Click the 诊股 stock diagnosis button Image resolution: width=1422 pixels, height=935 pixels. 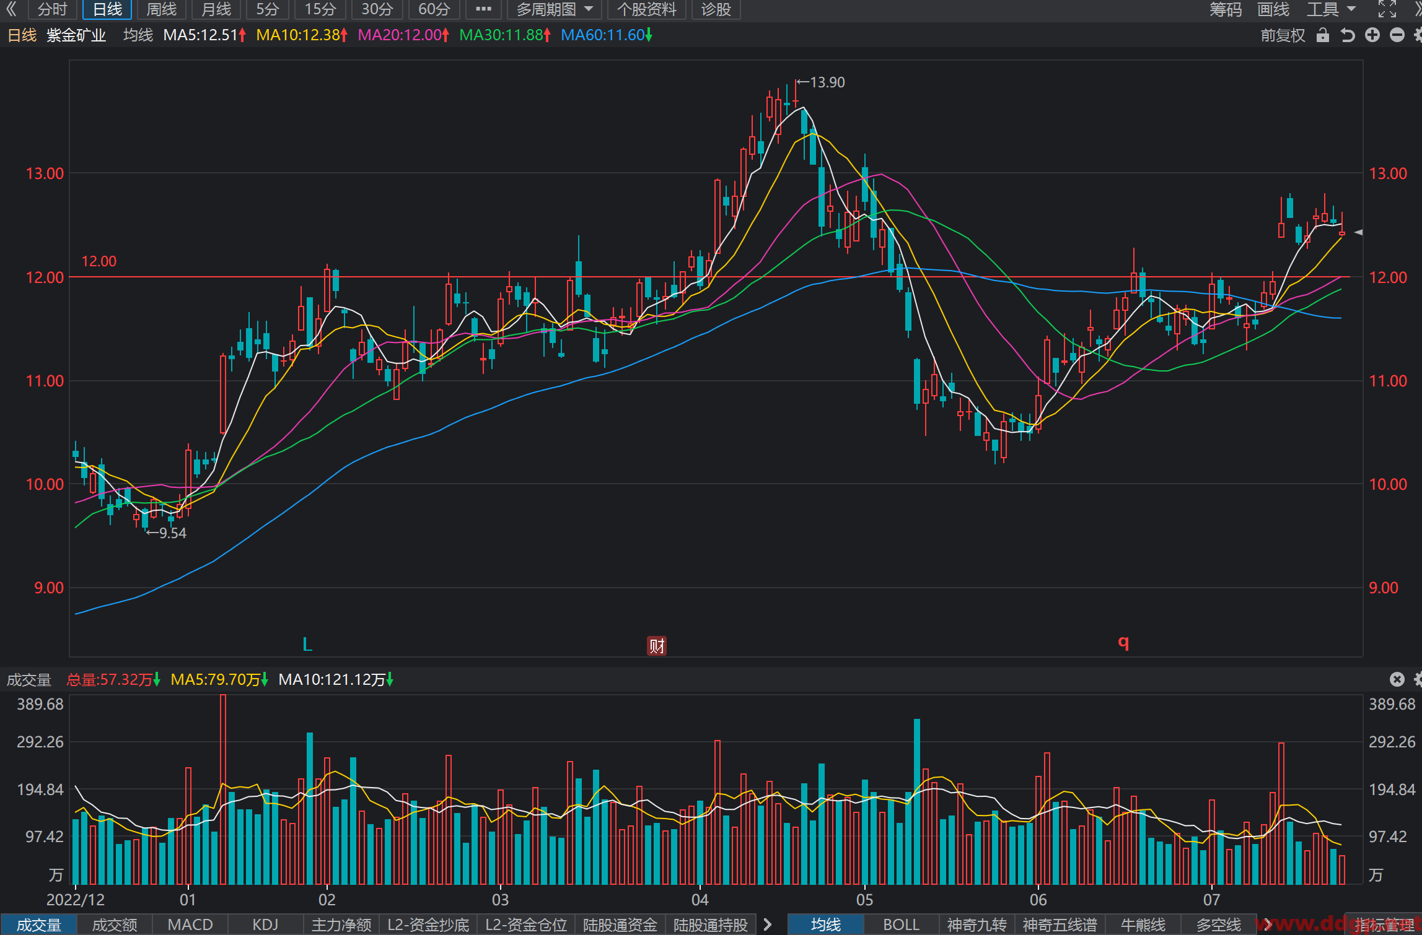click(x=716, y=9)
